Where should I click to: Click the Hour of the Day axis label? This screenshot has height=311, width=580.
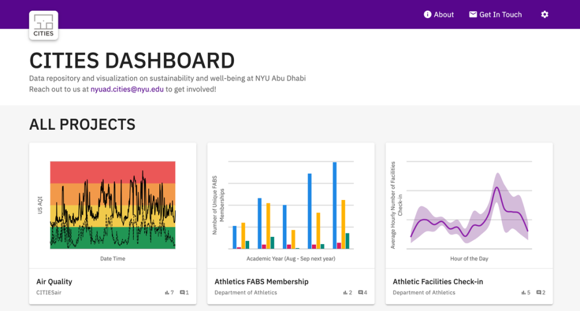point(469,258)
